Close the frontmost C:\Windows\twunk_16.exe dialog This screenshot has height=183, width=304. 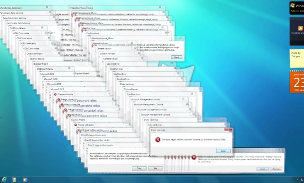pyautogui.click(x=180, y=38)
